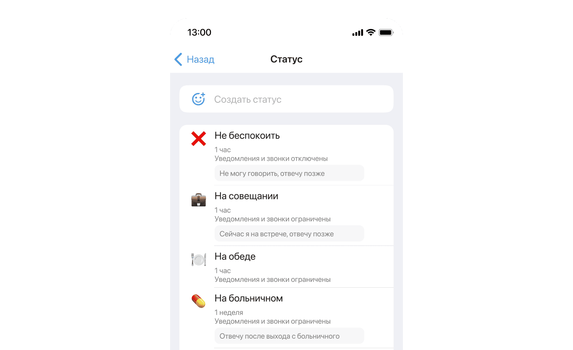Viewport: 573px width, 350px height.
Task: Select the Не беспокоить status title
Action: tap(247, 136)
